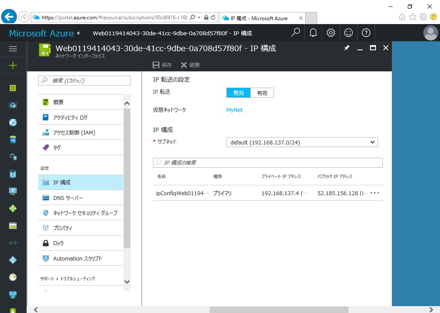Open the ipConfig row's ellipsis menu
The height and width of the screenshot is (313, 440).
click(375, 193)
